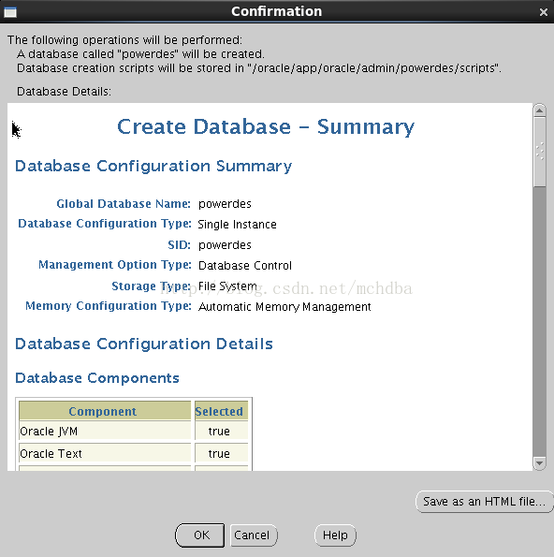Click the Single Instance value
This screenshot has width=554, height=557.
pyautogui.click(x=237, y=225)
